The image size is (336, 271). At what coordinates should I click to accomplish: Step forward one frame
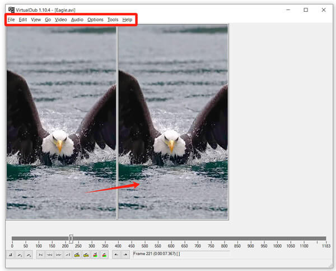[58, 255]
